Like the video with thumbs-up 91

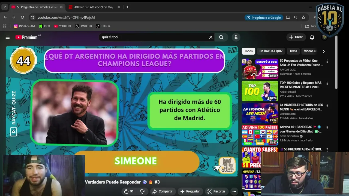coord(128,191)
